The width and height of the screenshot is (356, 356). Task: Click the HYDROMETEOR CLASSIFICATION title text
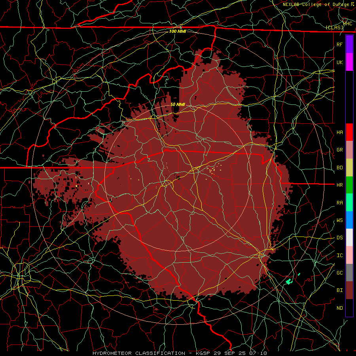(x=139, y=353)
